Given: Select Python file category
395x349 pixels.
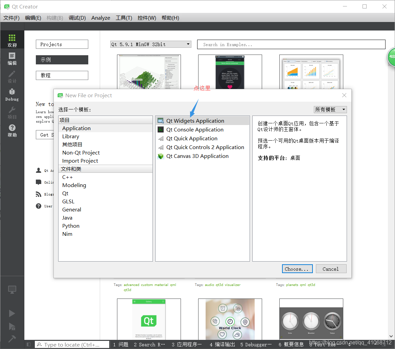Looking at the screenshot, I should pos(105,226).
